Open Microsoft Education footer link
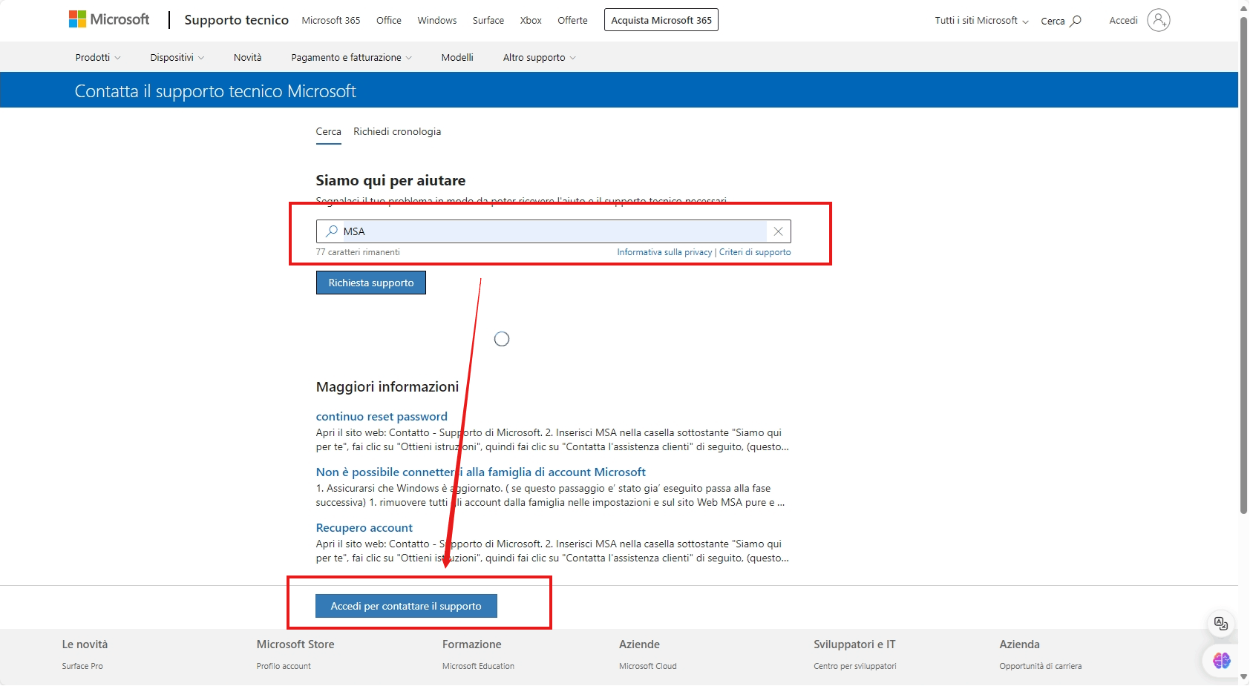The width and height of the screenshot is (1250, 686). click(478, 666)
